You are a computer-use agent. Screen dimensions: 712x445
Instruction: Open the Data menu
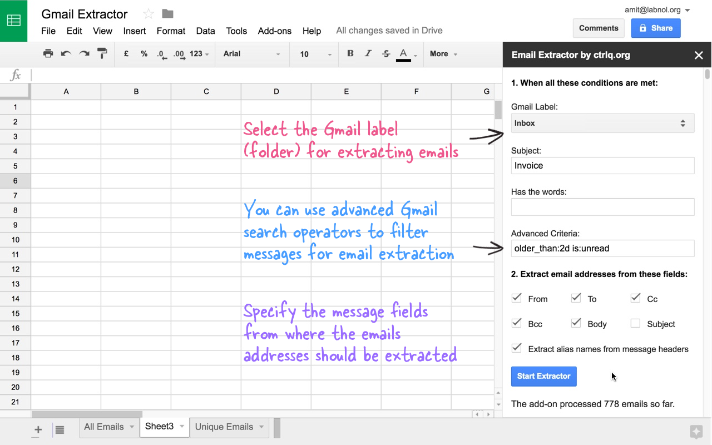pyautogui.click(x=205, y=31)
